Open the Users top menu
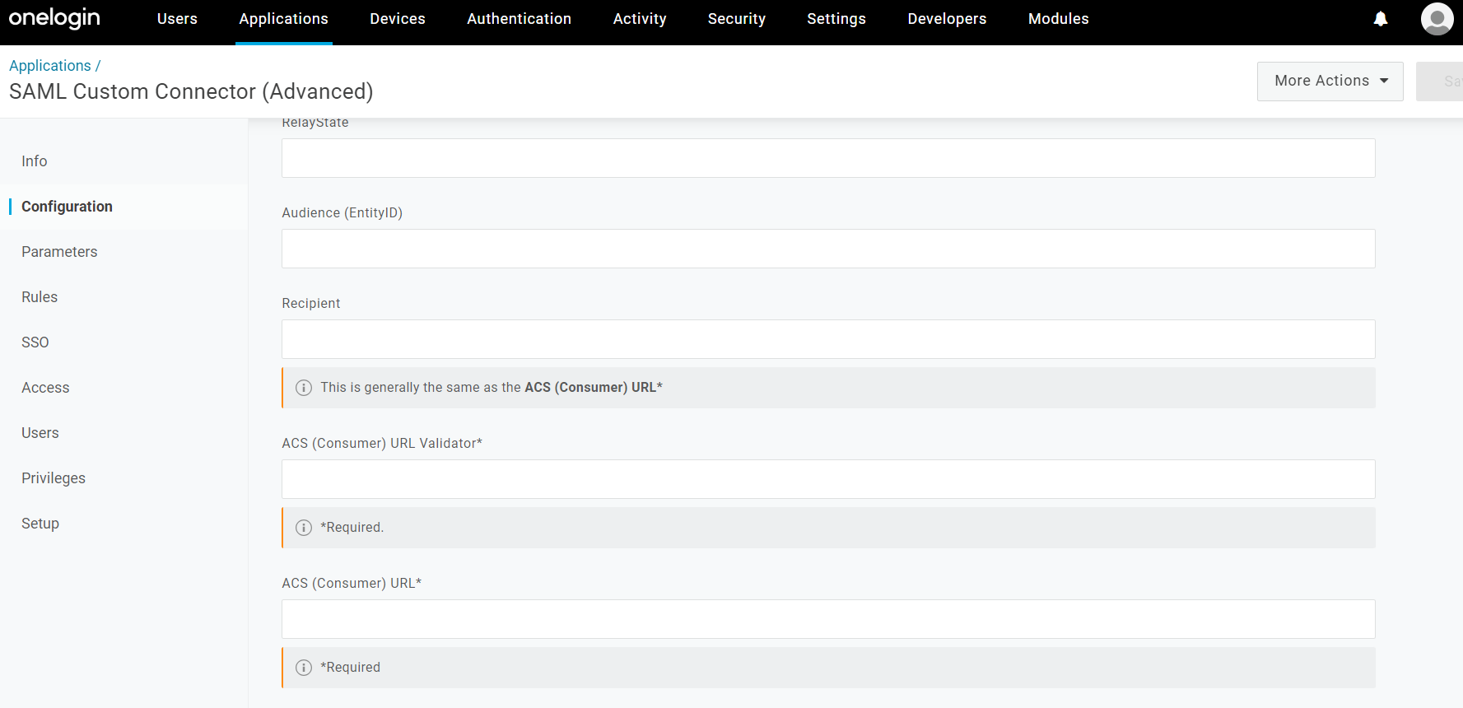 tap(177, 19)
